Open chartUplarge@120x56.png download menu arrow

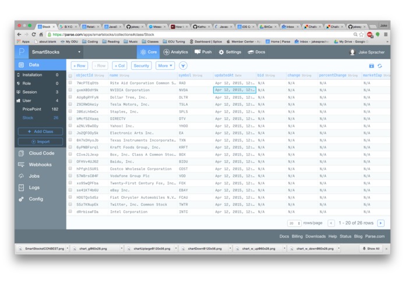pos(176,249)
